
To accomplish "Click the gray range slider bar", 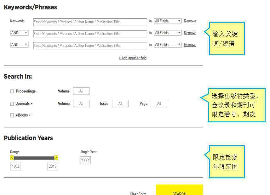I will point(34,158).
